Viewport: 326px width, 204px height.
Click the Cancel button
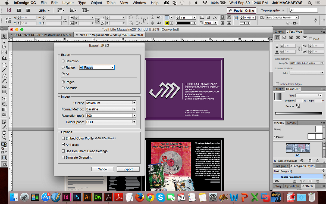[102, 169]
